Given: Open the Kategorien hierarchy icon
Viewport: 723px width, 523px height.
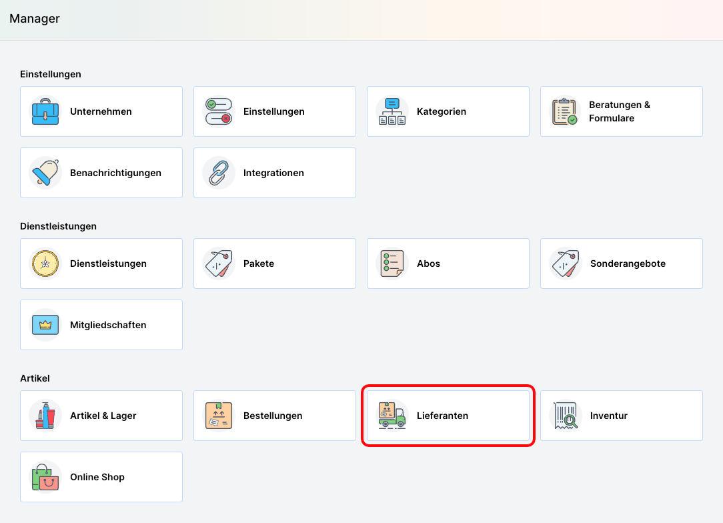Looking at the screenshot, I should (392, 111).
